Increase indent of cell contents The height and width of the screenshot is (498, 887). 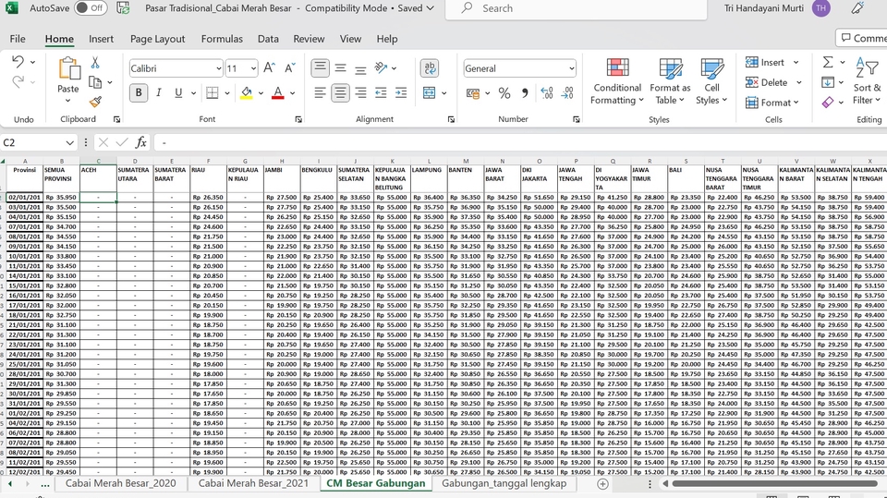coord(401,92)
